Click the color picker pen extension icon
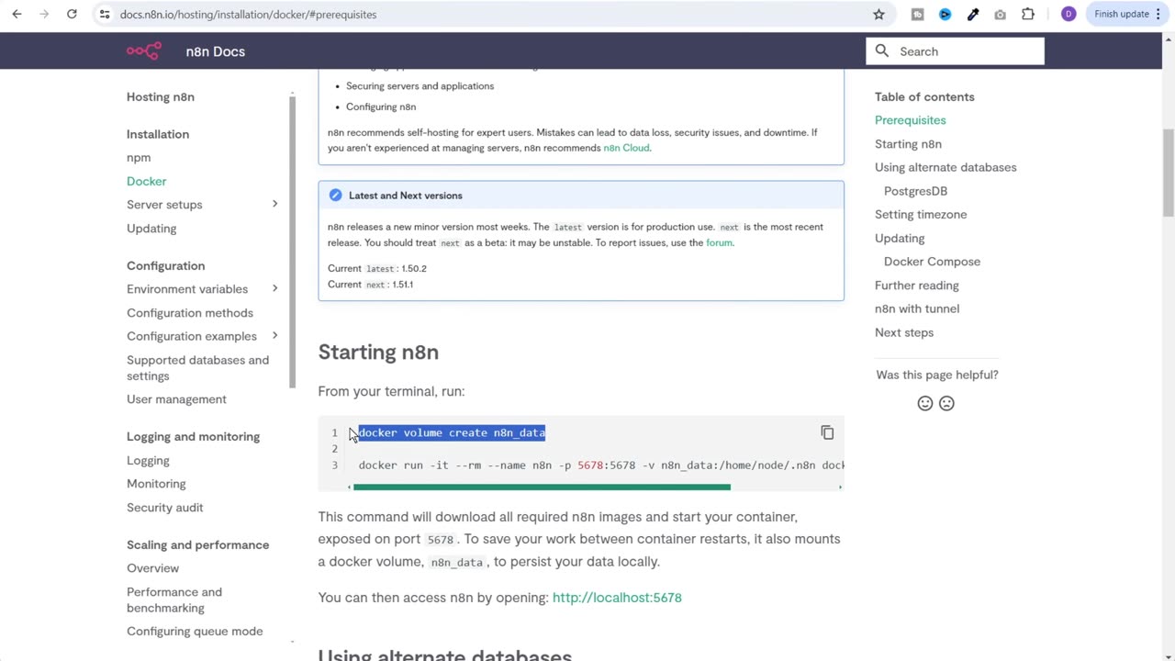The width and height of the screenshot is (1175, 661). click(x=973, y=14)
